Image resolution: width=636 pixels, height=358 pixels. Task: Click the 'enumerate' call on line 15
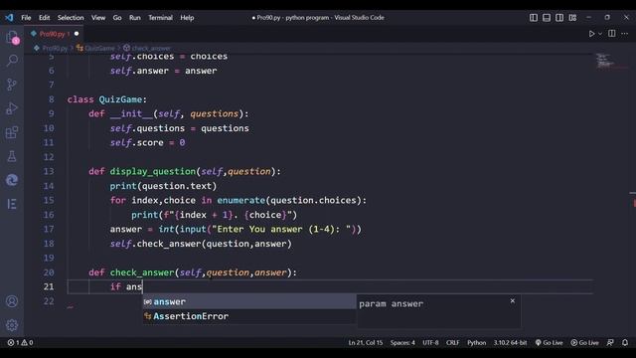pos(240,200)
